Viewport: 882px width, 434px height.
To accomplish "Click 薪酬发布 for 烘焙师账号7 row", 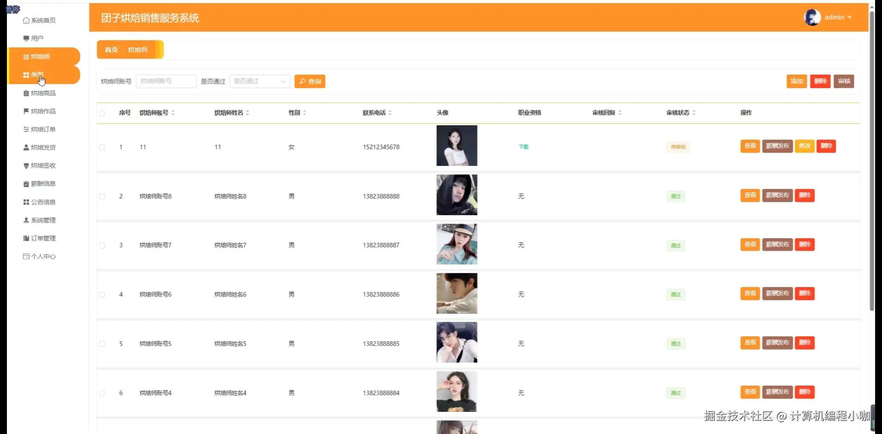I will pos(777,245).
